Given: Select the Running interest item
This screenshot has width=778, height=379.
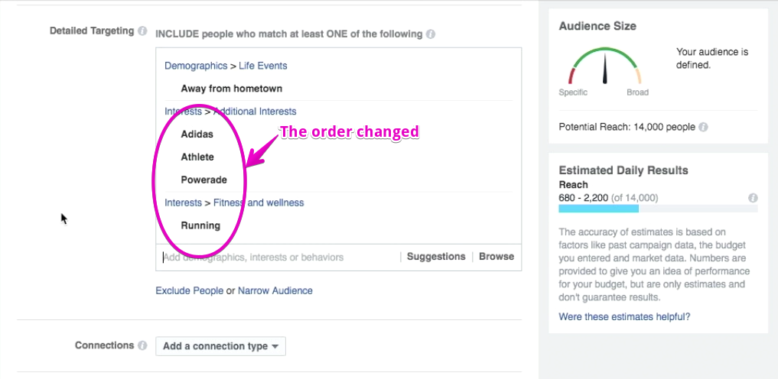Looking at the screenshot, I should click(200, 226).
